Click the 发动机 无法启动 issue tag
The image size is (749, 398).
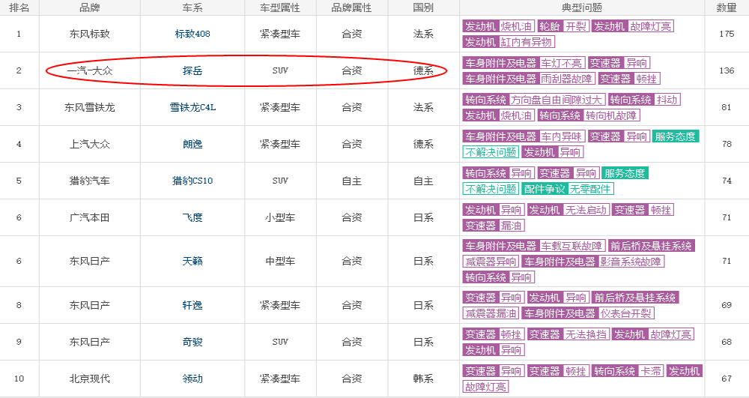[x=568, y=210]
